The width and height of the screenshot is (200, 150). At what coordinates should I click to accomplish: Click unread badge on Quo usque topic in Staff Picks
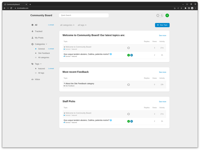click(x=111, y=120)
